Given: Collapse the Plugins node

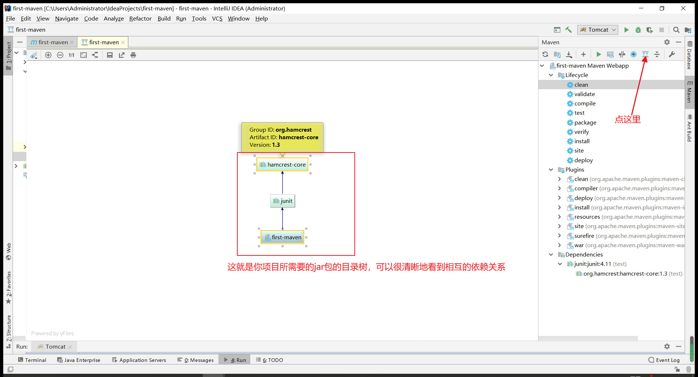Looking at the screenshot, I should pos(551,169).
